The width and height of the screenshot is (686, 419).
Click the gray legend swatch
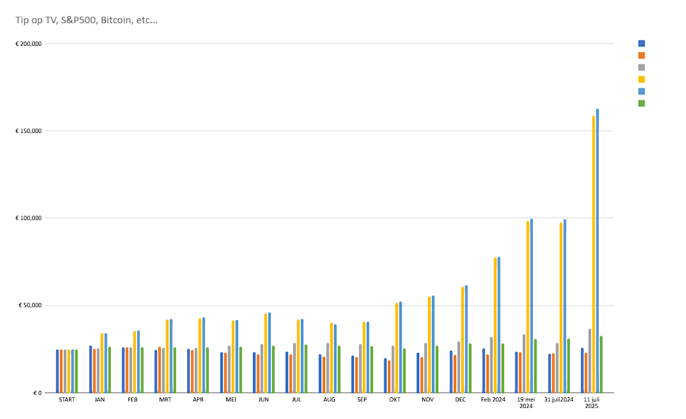point(641,67)
